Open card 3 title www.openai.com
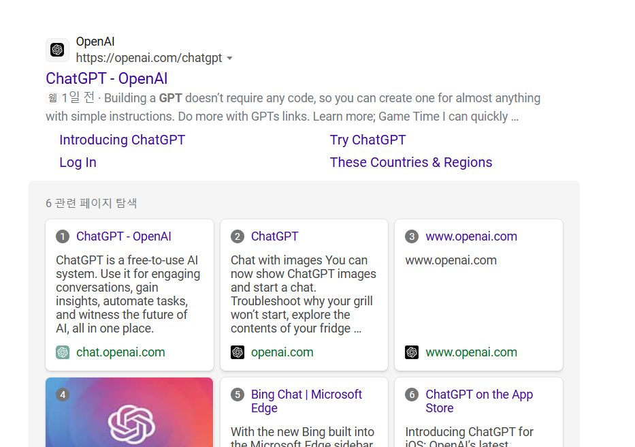 pyautogui.click(x=472, y=236)
